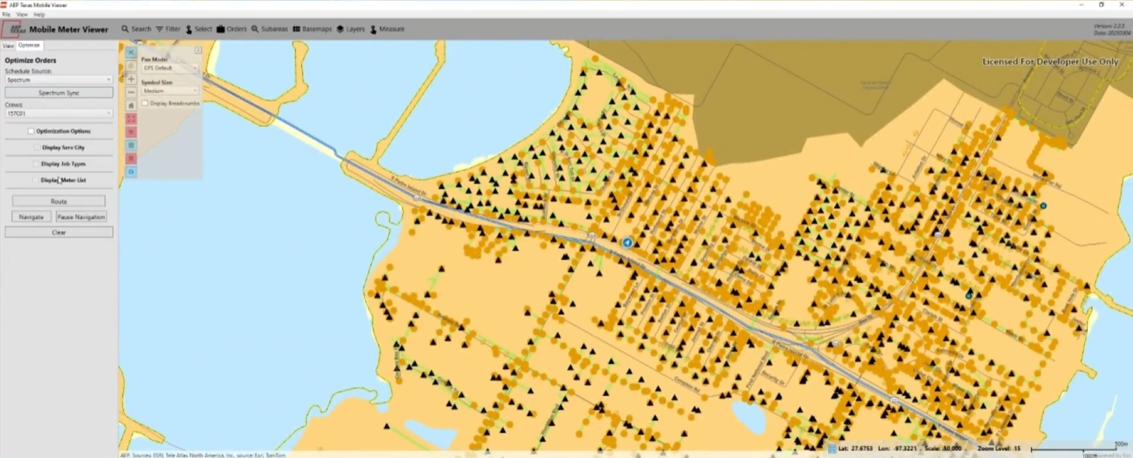
Task: Click the coordinate format icon near Lat
Action: [x=832, y=449]
